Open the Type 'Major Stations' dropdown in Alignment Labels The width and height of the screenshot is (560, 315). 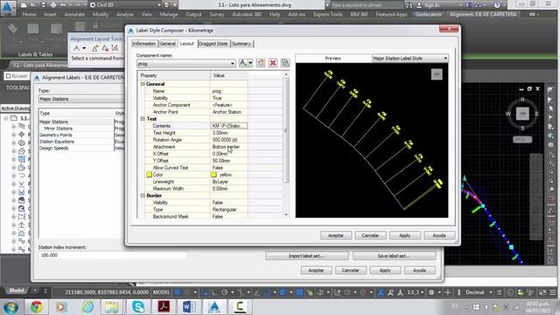coord(81,99)
